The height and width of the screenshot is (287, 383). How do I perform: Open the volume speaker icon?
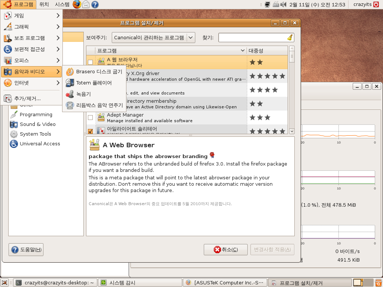point(284,4)
